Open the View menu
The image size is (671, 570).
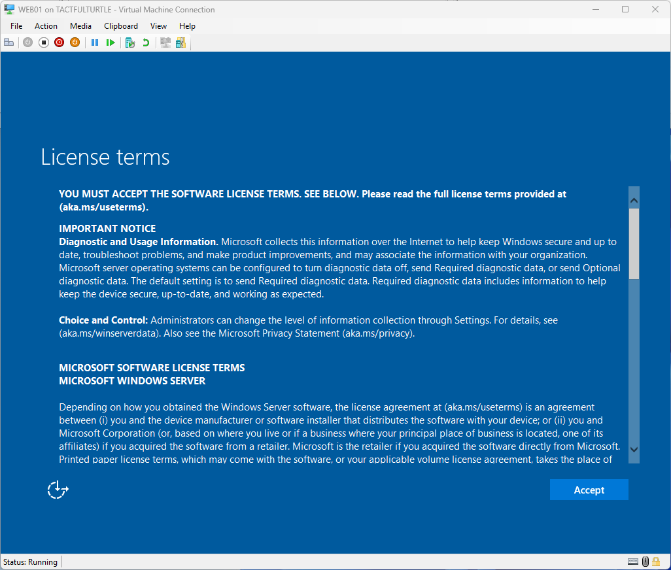[158, 26]
